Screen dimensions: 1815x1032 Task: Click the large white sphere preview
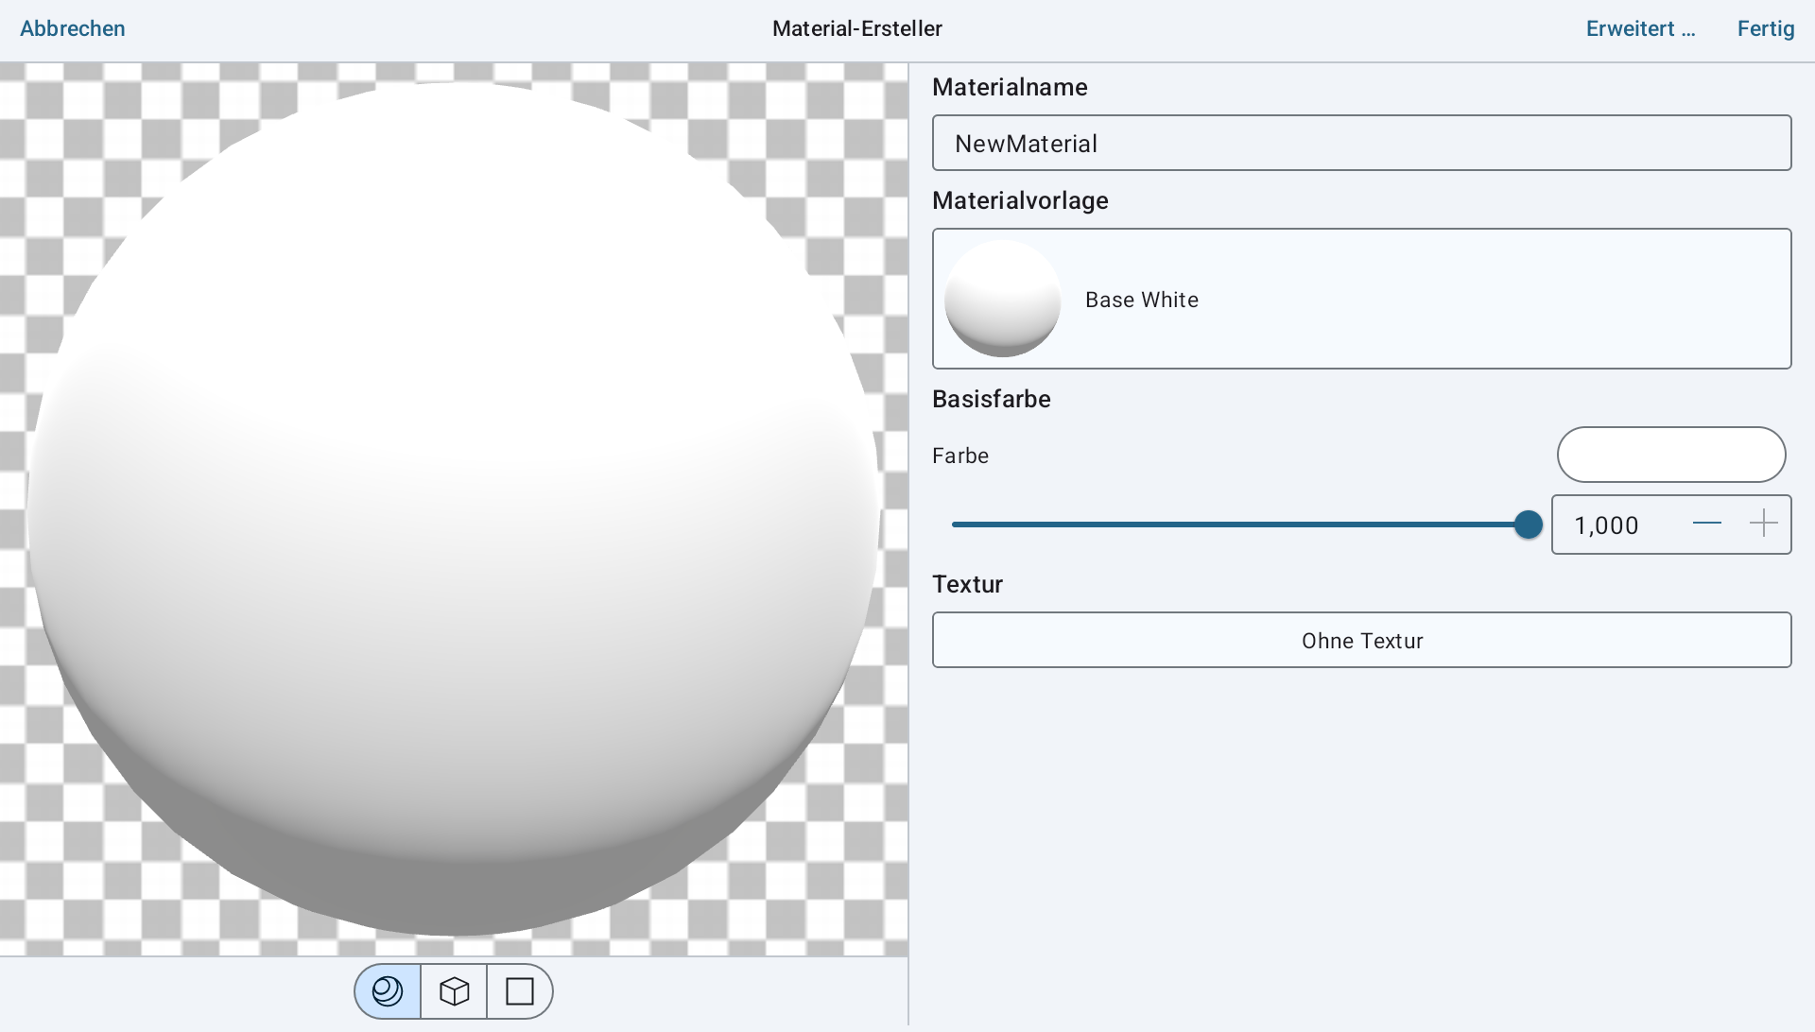click(x=454, y=510)
